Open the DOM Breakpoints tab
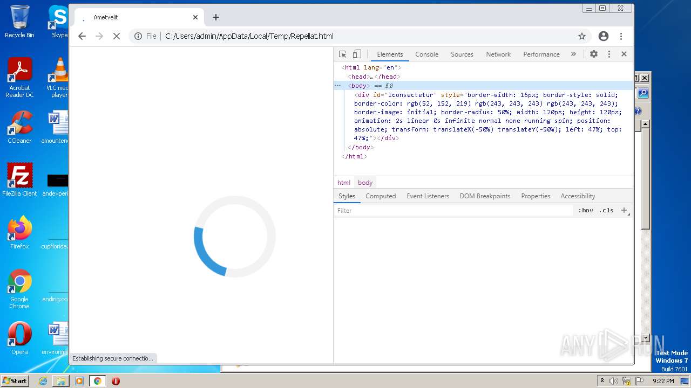The width and height of the screenshot is (691, 388). (485, 196)
